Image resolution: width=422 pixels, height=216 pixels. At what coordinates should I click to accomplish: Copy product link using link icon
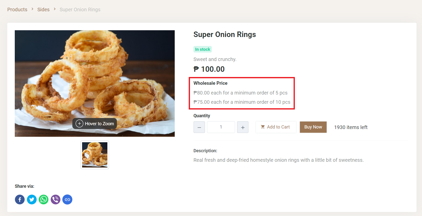coord(67,199)
